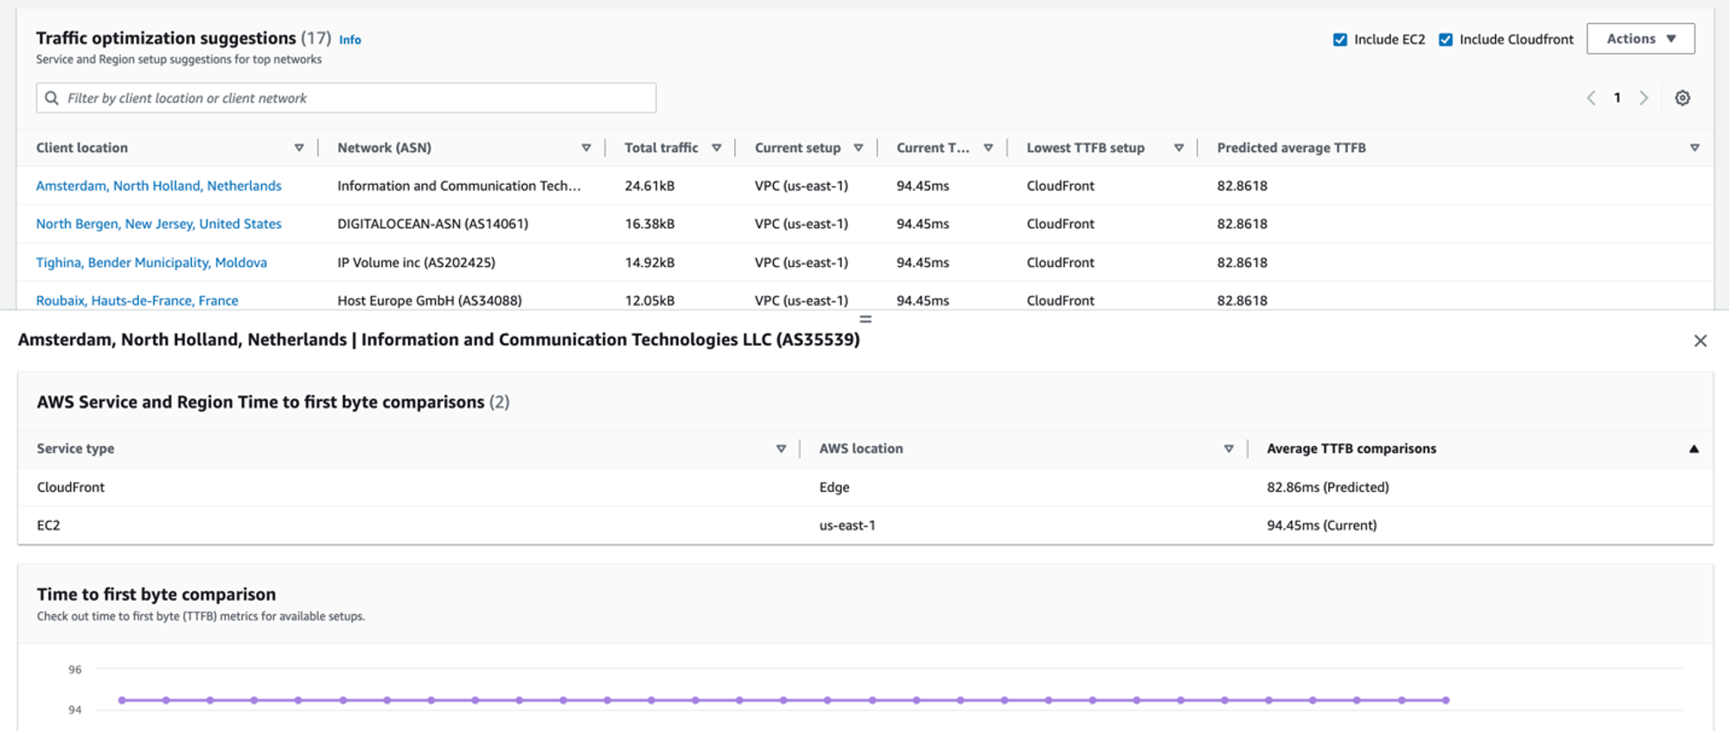
Task: Close the Amsterdam detail panel
Action: [x=1700, y=341]
